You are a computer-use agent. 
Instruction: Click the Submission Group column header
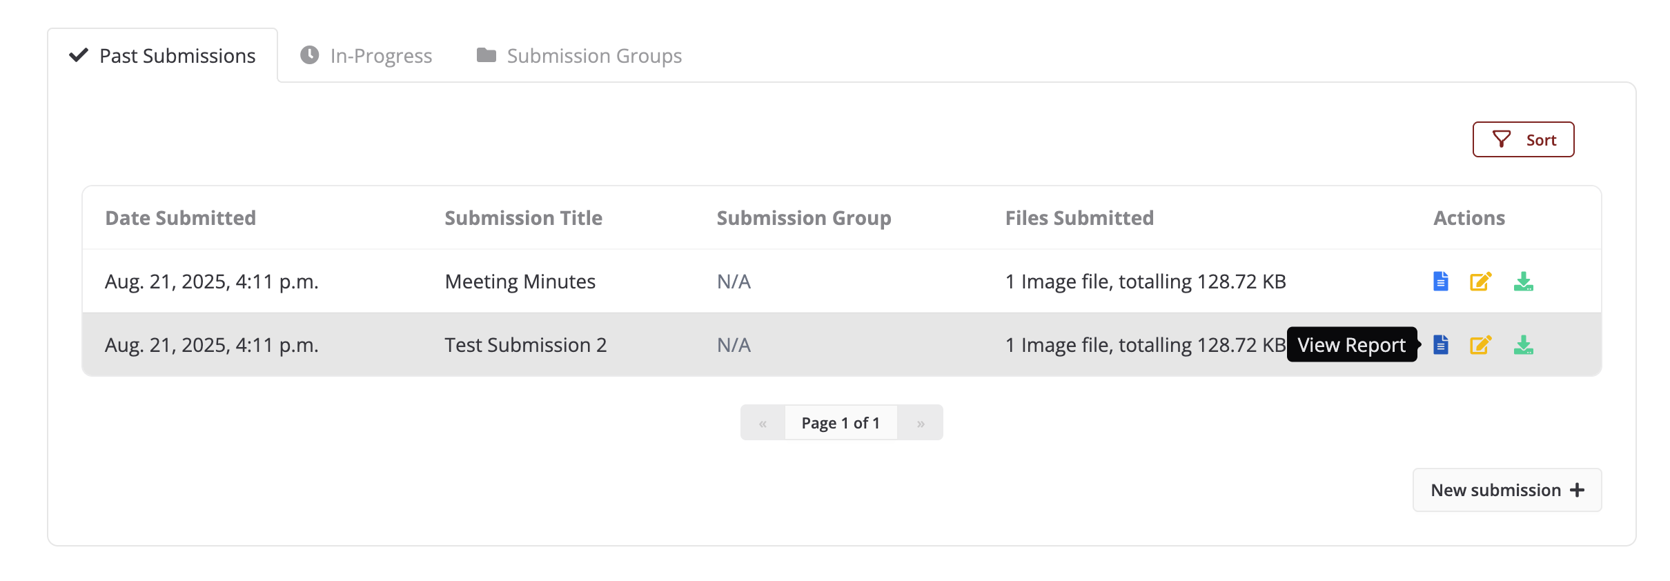pos(804,218)
